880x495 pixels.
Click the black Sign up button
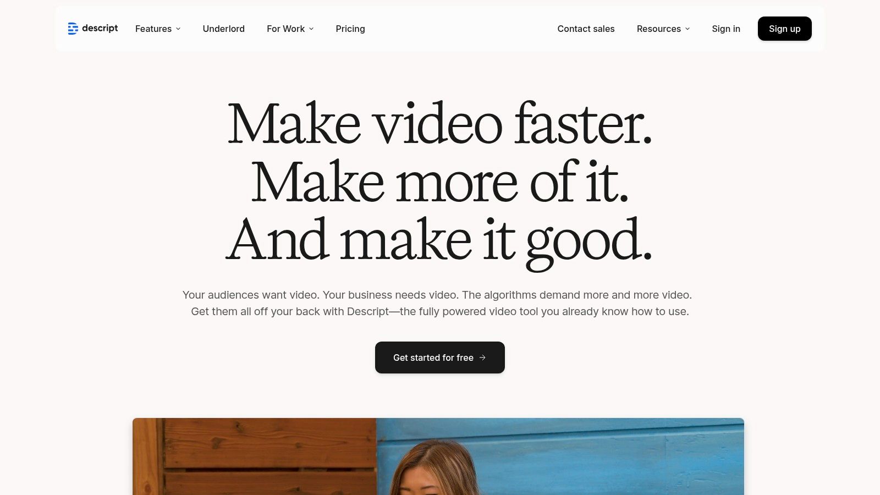coord(785,29)
